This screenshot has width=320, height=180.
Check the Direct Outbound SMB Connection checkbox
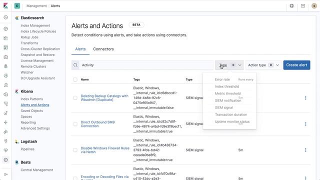tap(75, 124)
